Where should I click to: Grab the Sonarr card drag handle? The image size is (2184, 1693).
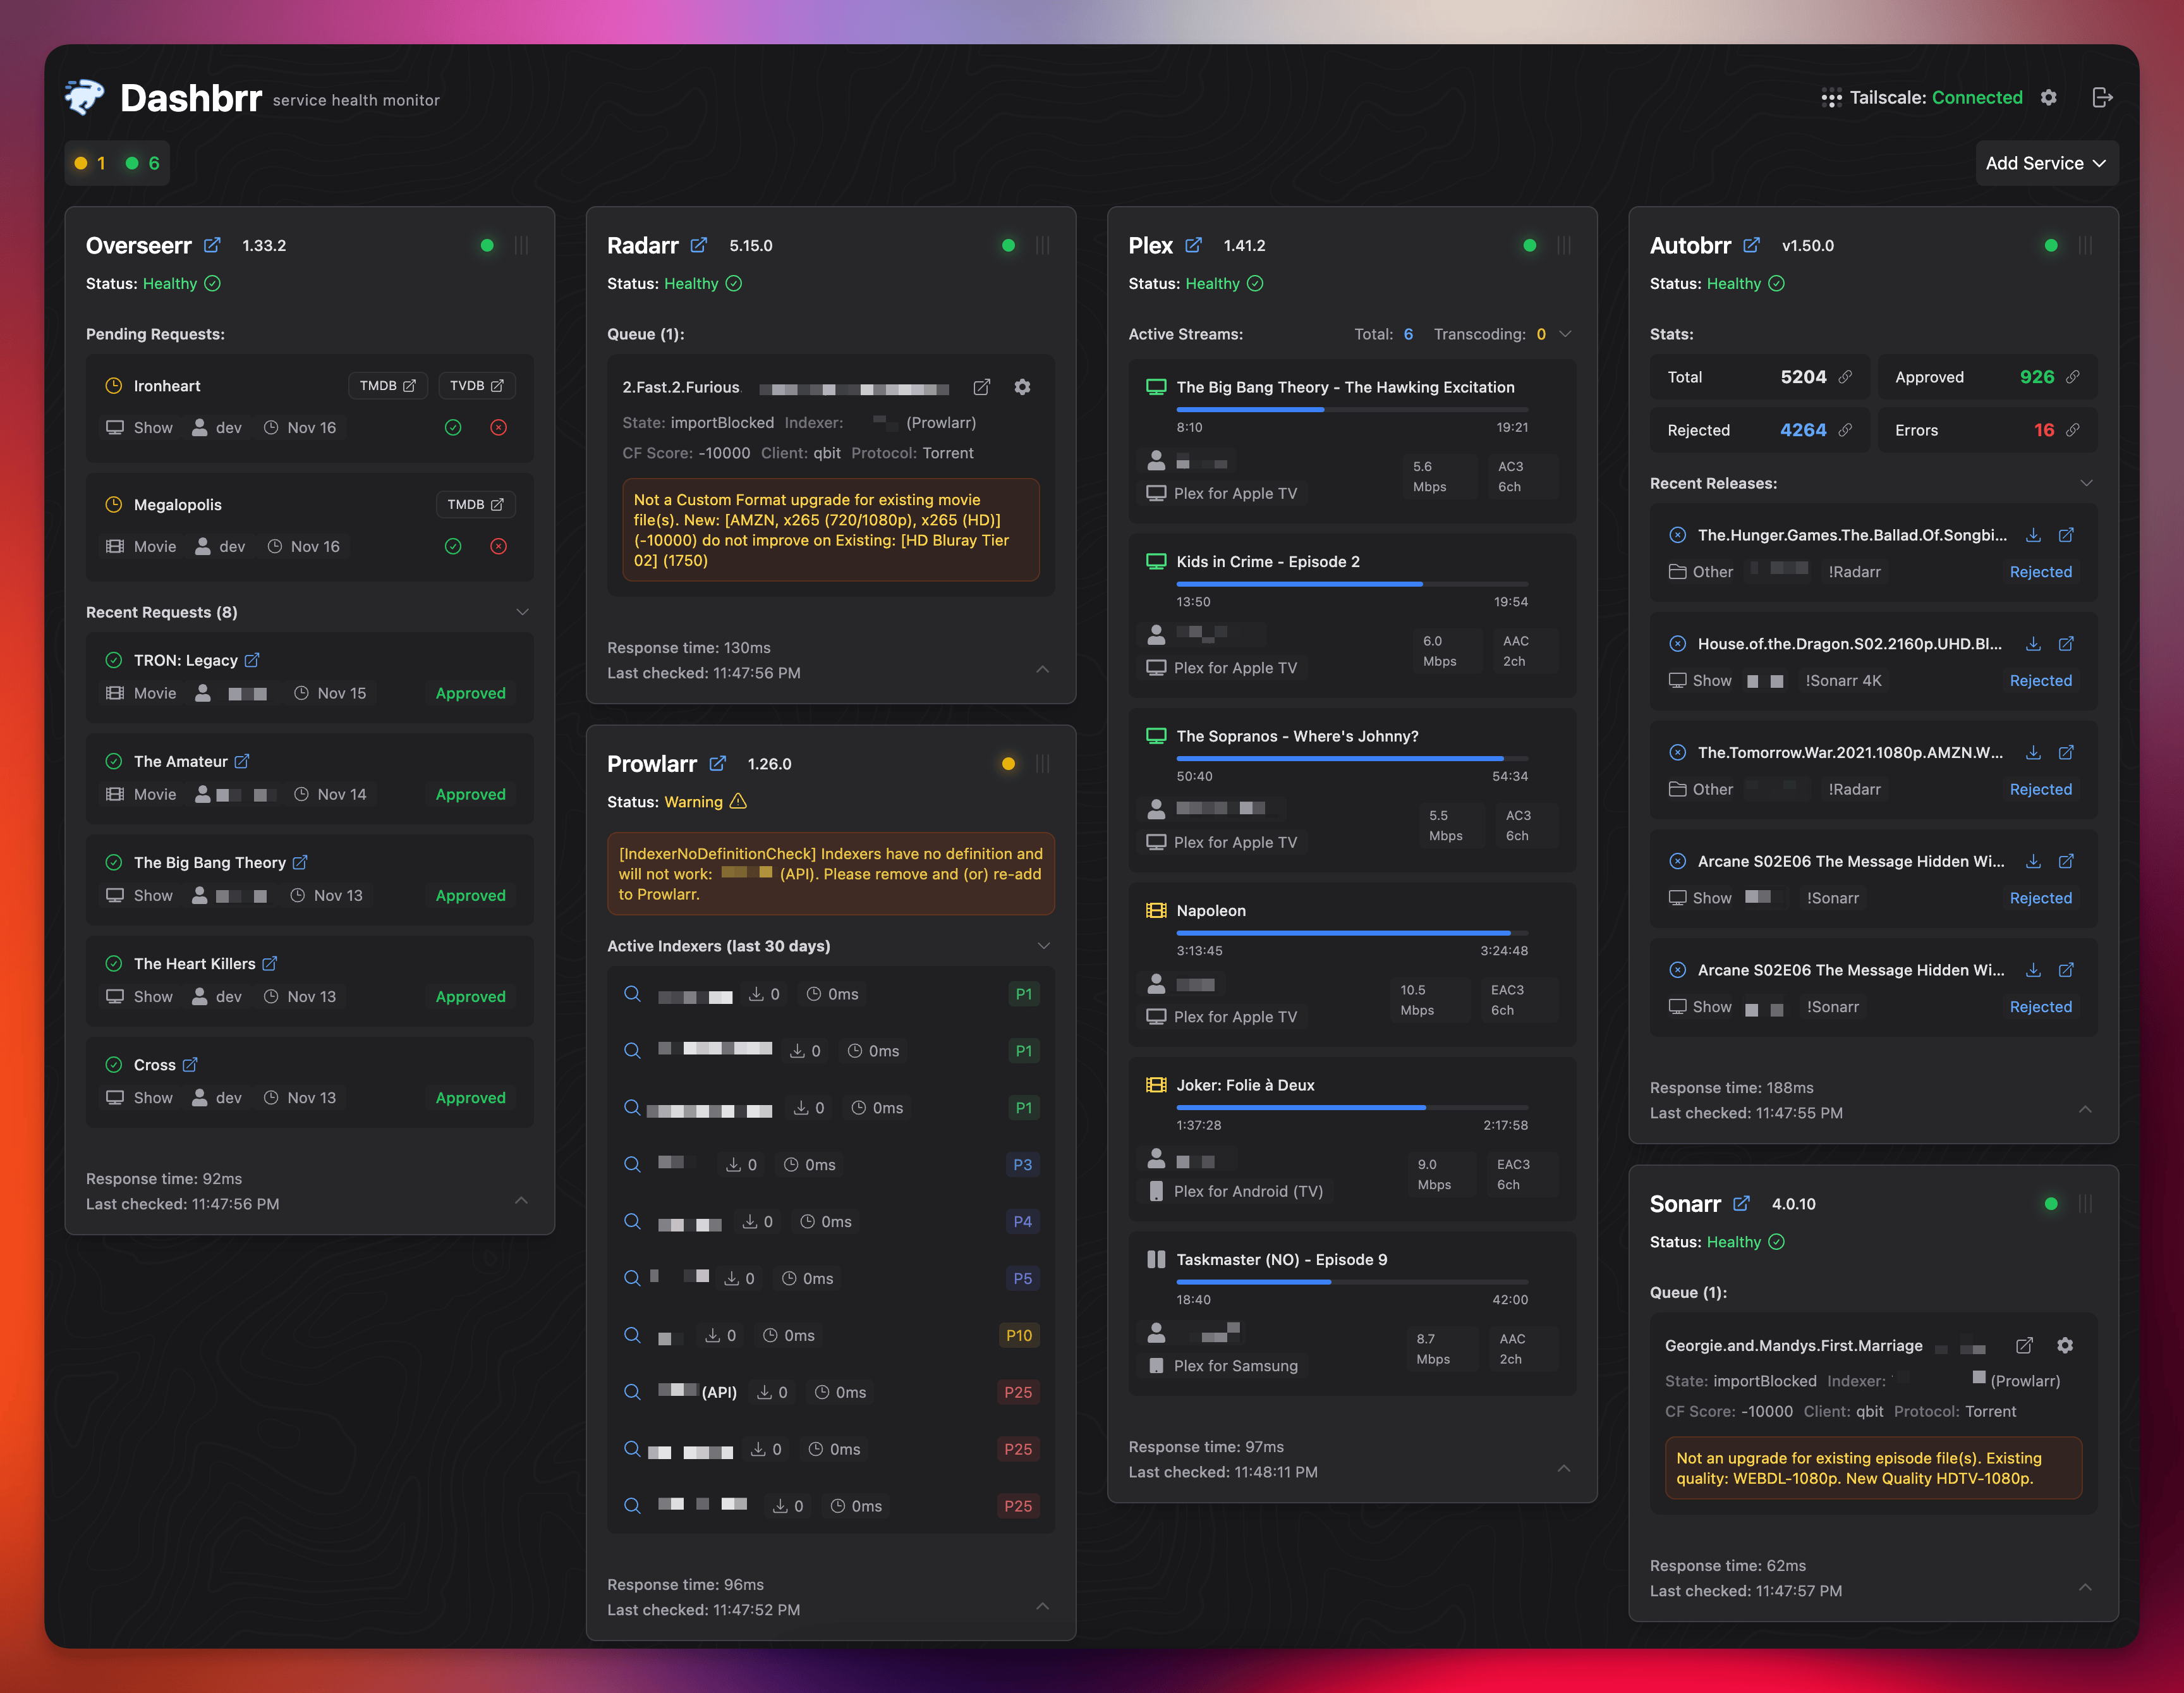point(2085,1204)
